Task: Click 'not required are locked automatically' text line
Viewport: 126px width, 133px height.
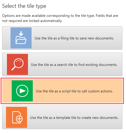Action: [32, 21]
